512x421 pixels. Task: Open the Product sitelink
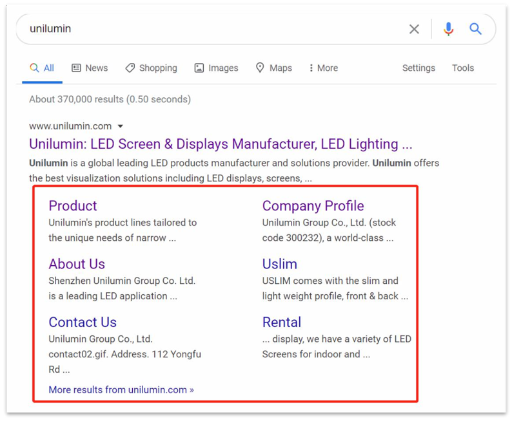[x=73, y=205]
